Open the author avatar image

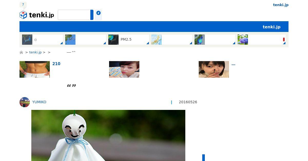tap(25, 102)
